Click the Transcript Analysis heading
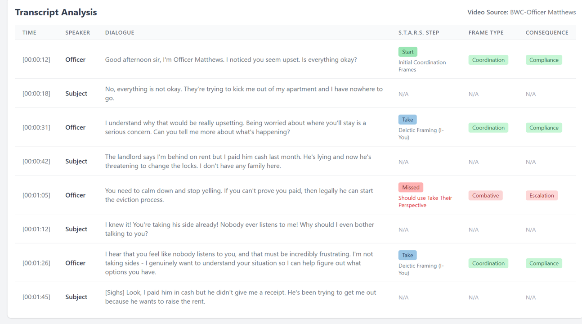This screenshot has height=324, width=582. [56, 12]
